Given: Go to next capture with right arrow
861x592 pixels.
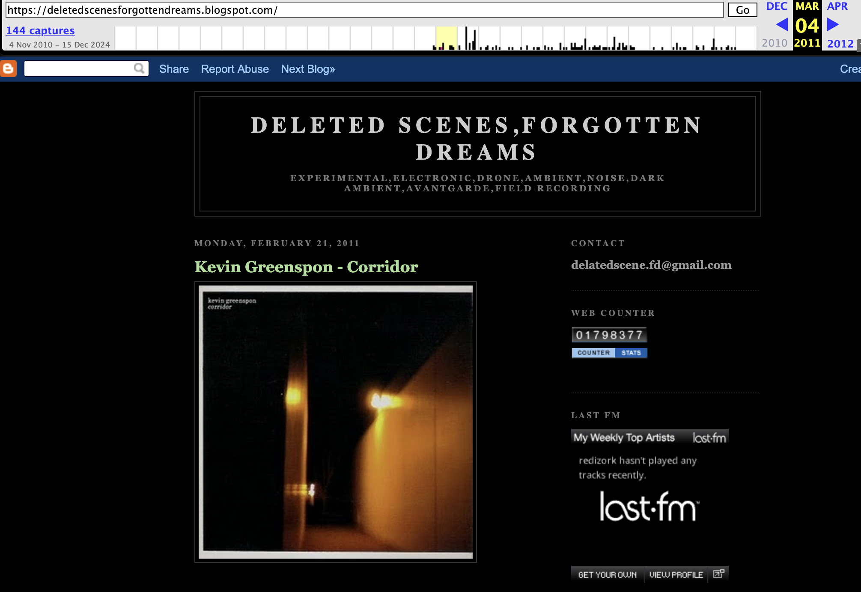Looking at the screenshot, I should [832, 25].
